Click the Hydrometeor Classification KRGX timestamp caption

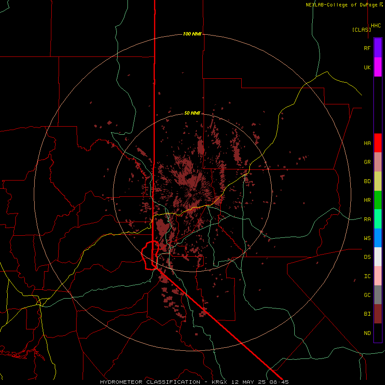pos(194,382)
